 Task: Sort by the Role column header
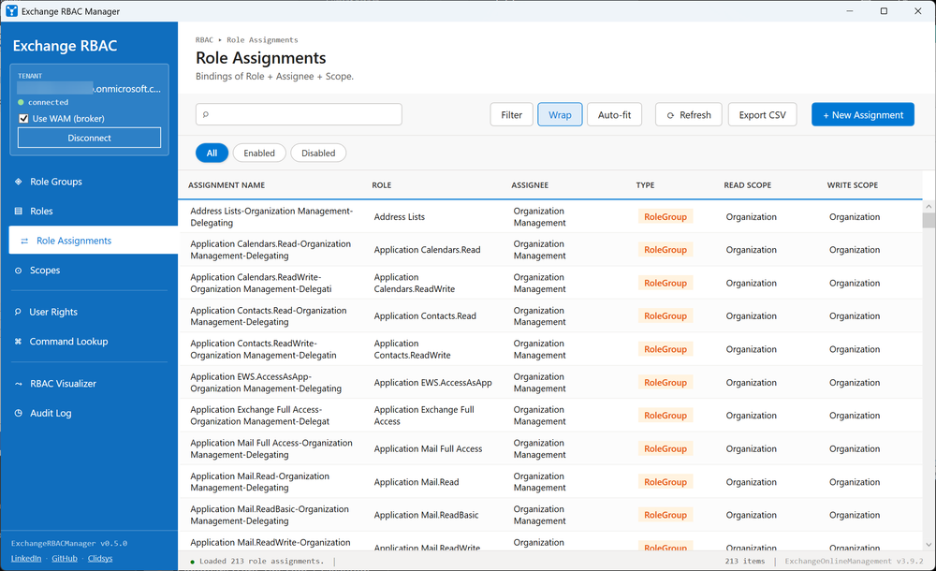382,185
